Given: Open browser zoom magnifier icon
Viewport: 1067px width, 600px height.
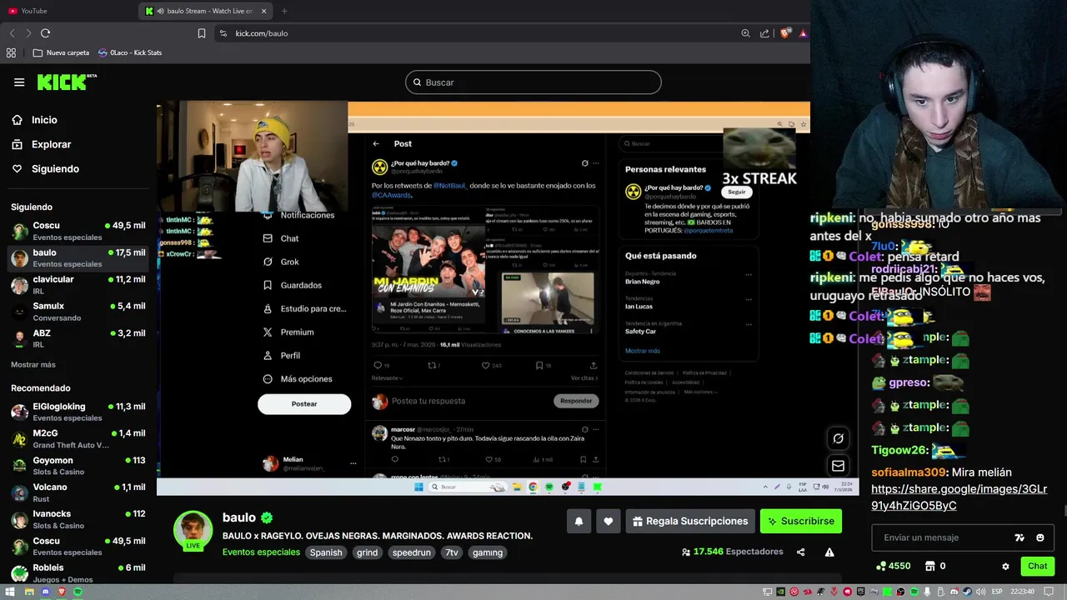Looking at the screenshot, I should click(x=745, y=33).
